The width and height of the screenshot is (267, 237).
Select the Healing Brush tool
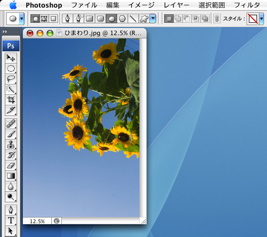(x=11, y=124)
